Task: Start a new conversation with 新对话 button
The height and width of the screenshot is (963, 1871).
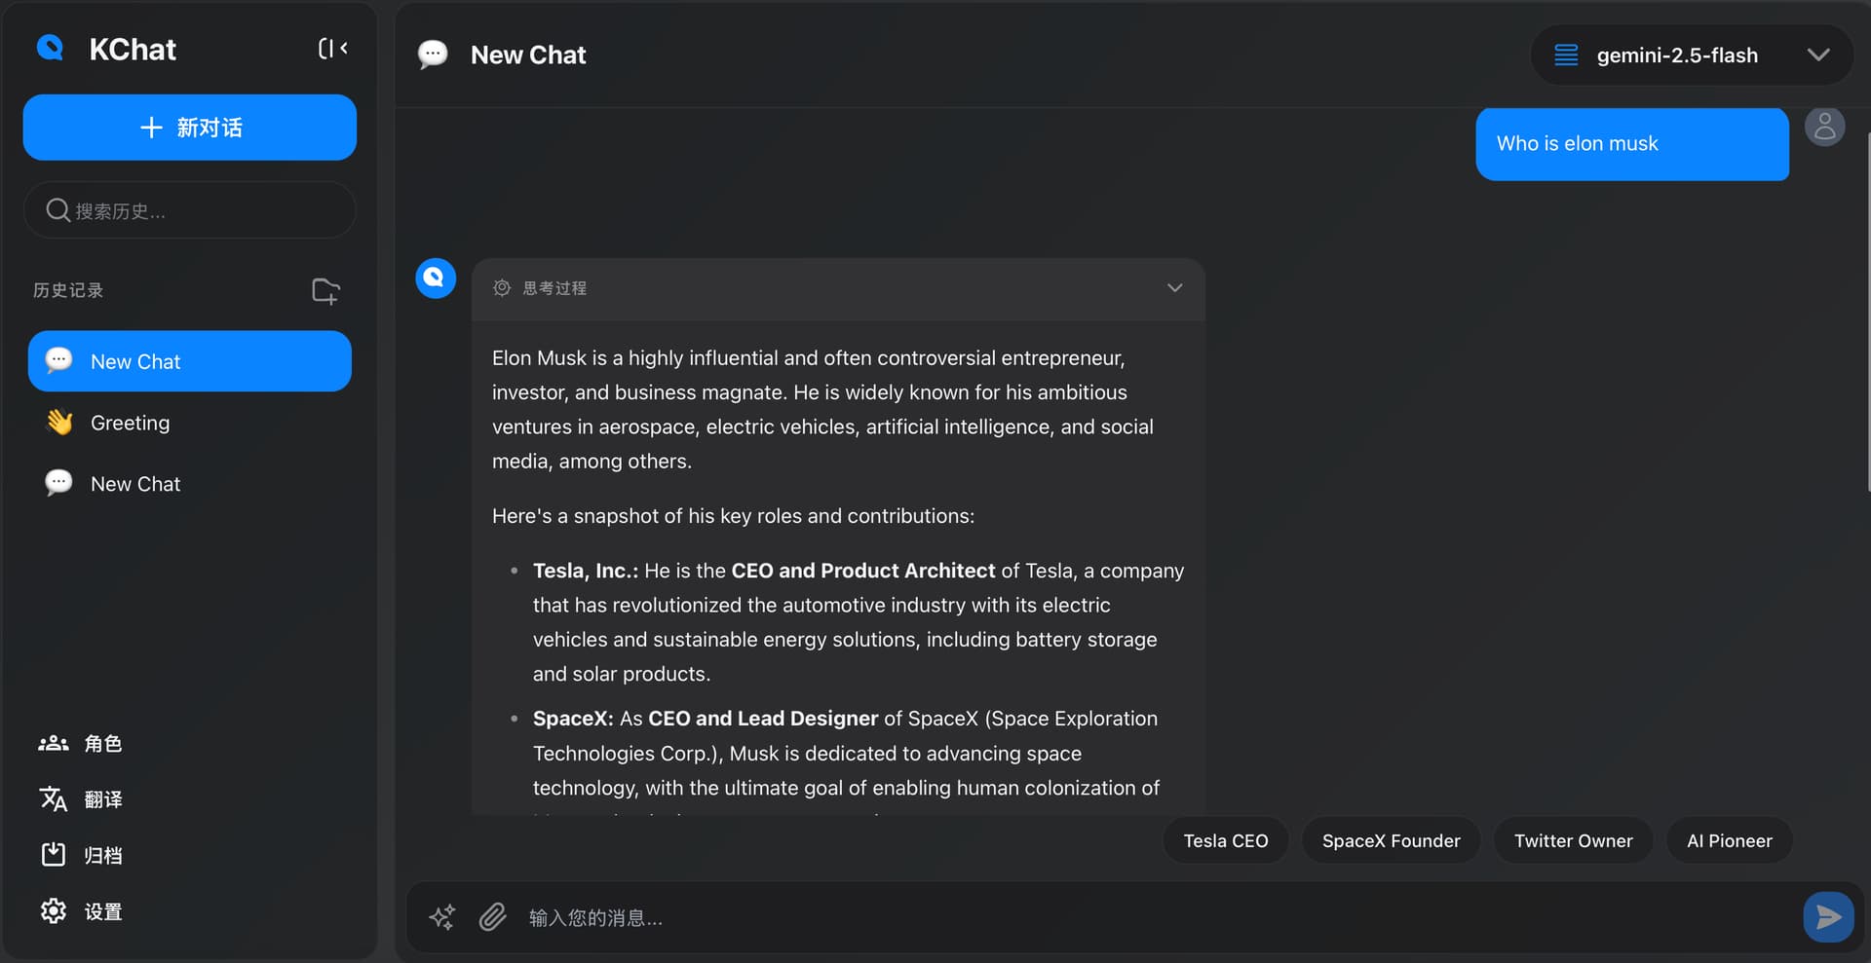Action: click(190, 128)
